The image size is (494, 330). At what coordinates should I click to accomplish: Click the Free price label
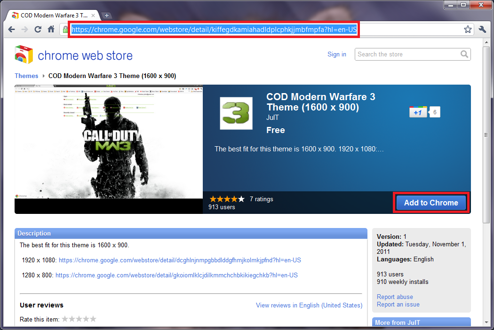click(x=276, y=130)
